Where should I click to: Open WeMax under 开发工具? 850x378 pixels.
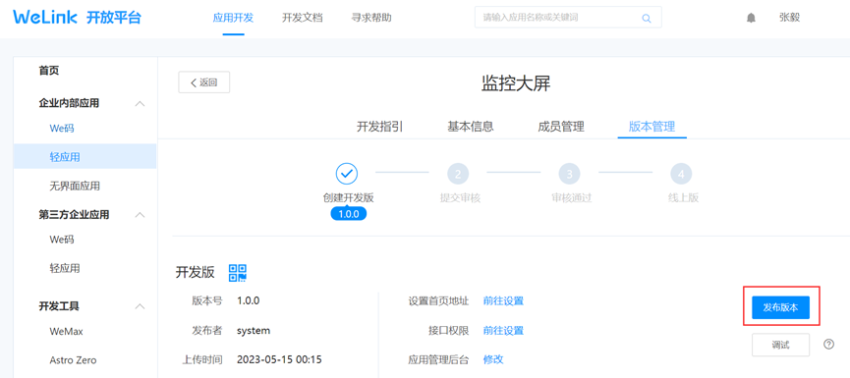(x=66, y=331)
